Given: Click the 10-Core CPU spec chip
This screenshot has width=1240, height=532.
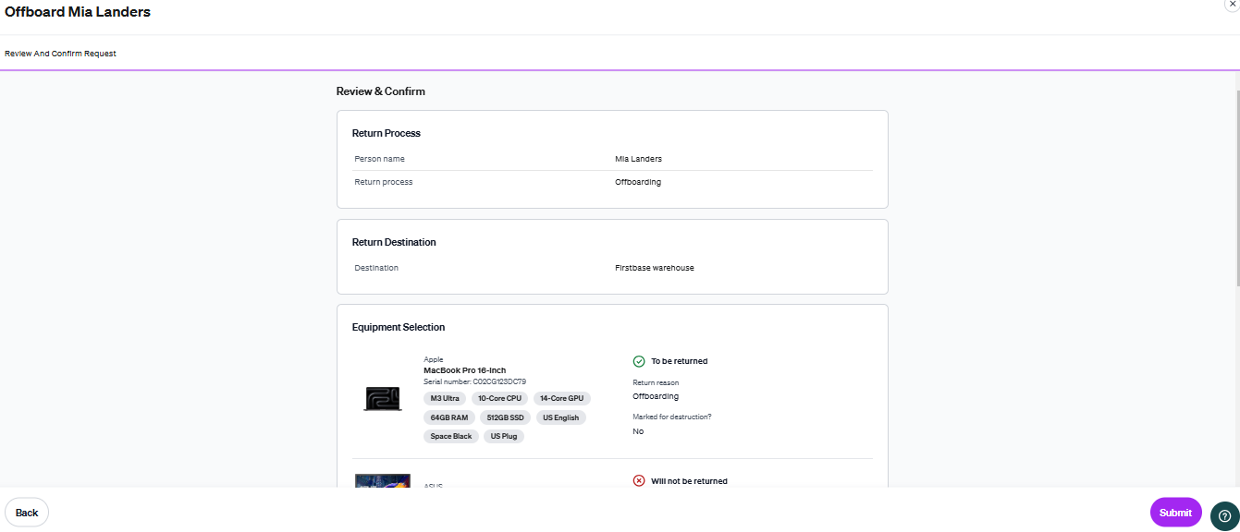Looking at the screenshot, I should coord(499,398).
